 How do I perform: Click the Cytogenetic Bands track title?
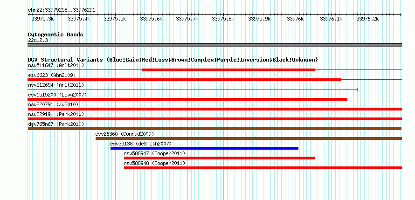click(55, 34)
